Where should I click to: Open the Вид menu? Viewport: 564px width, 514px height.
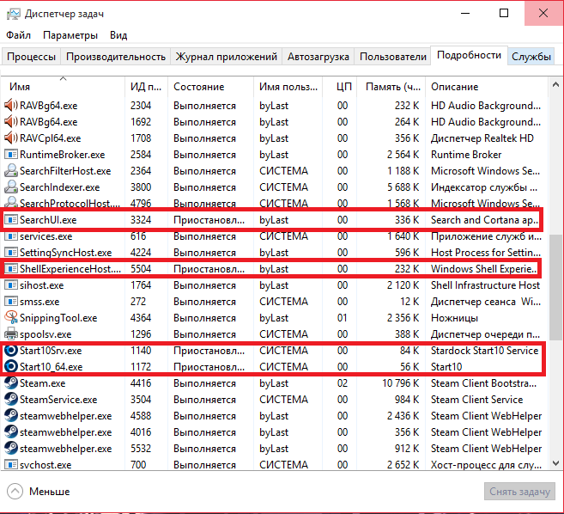point(118,35)
